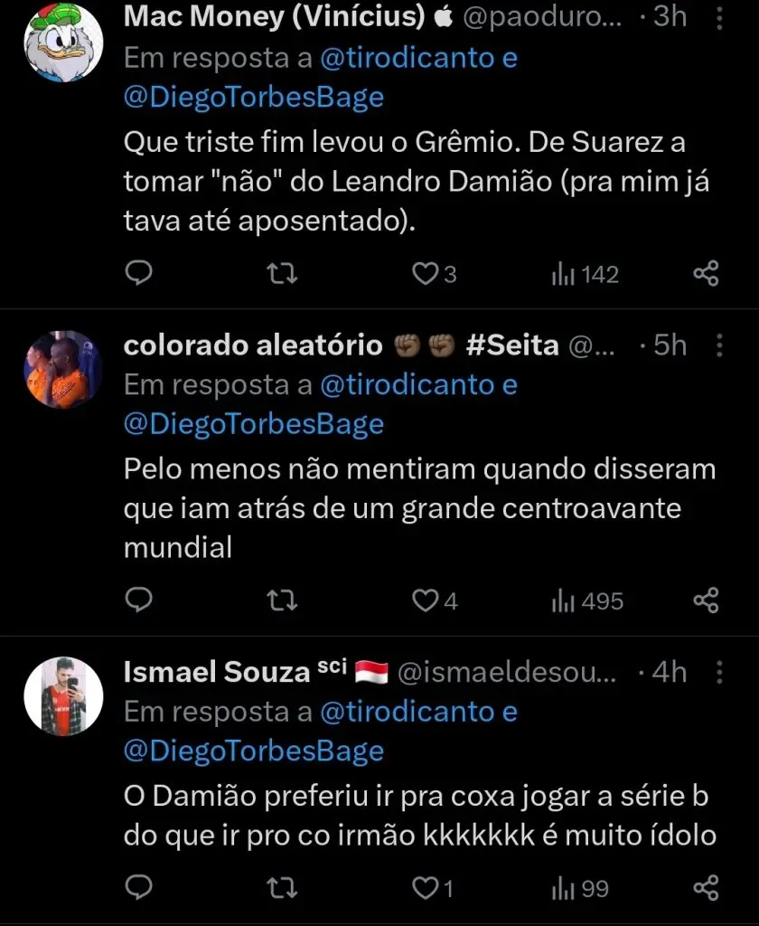Open Ismael Souza's profile avatar
Viewport: 759px width, 926px height.
(63, 695)
